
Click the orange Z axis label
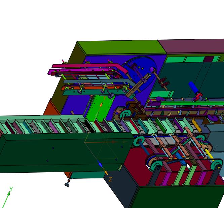click(110, 179)
